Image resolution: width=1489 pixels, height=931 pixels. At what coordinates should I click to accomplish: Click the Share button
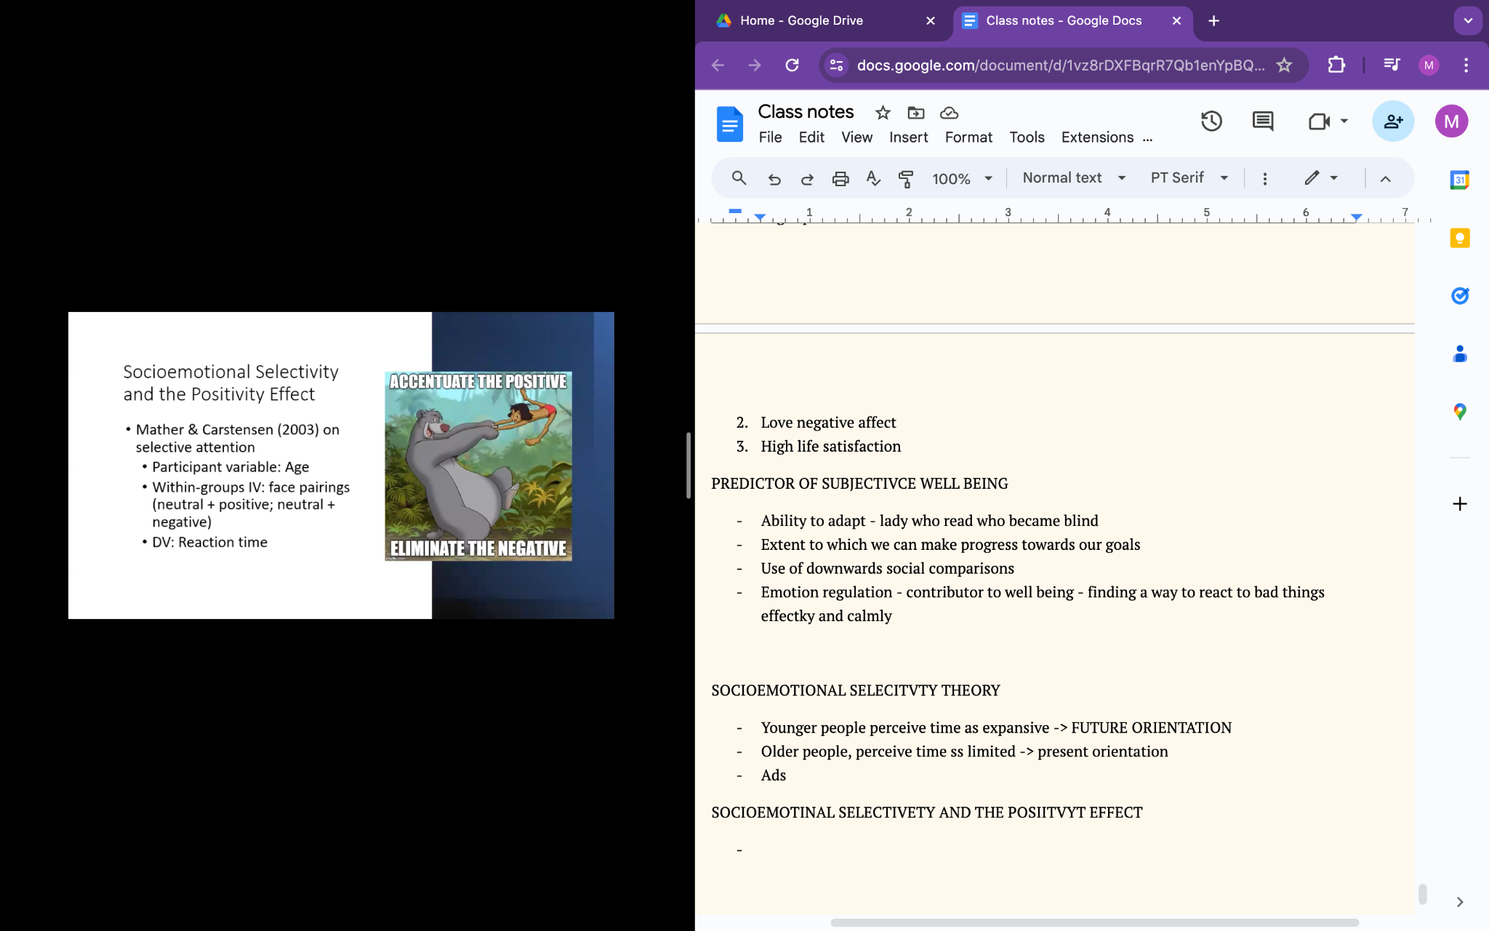pos(1392,121)
